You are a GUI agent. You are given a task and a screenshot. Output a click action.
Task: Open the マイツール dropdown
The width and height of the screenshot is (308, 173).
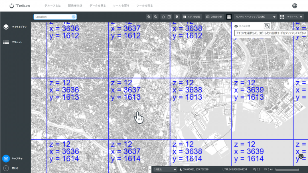294,17
